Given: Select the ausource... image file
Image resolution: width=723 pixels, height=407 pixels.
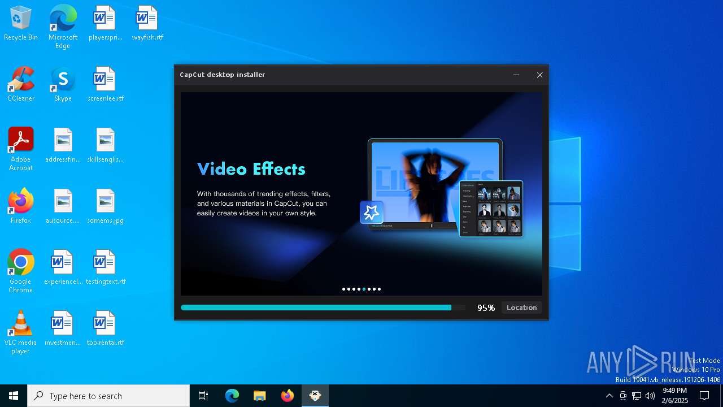Looking at the screenshot, I should (x=63, y=206).
